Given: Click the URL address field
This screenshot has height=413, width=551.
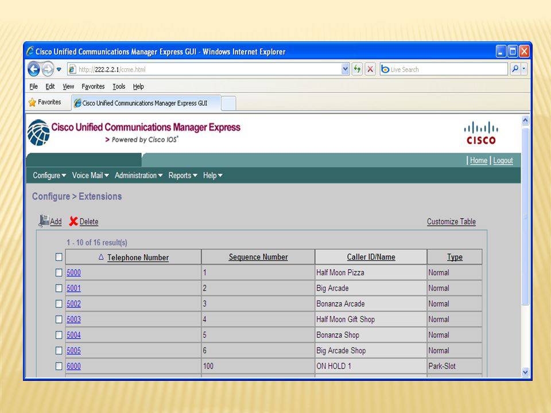Looking at the screenshot, I should [209, 69].
